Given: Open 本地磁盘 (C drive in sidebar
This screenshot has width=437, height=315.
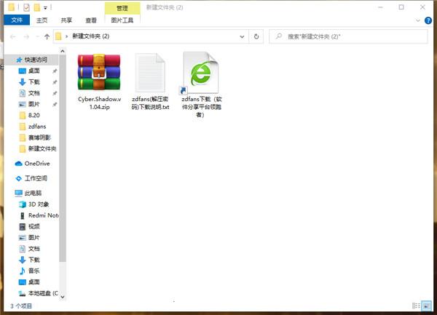Looking at the screenshot, I should point(43,293).
